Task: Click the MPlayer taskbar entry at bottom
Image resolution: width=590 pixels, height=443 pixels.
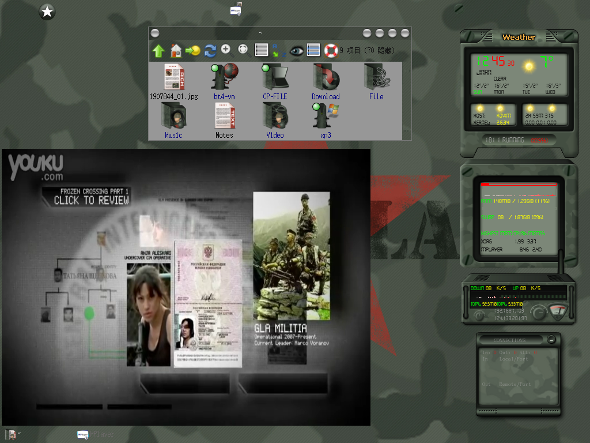Action: (95, 434)
